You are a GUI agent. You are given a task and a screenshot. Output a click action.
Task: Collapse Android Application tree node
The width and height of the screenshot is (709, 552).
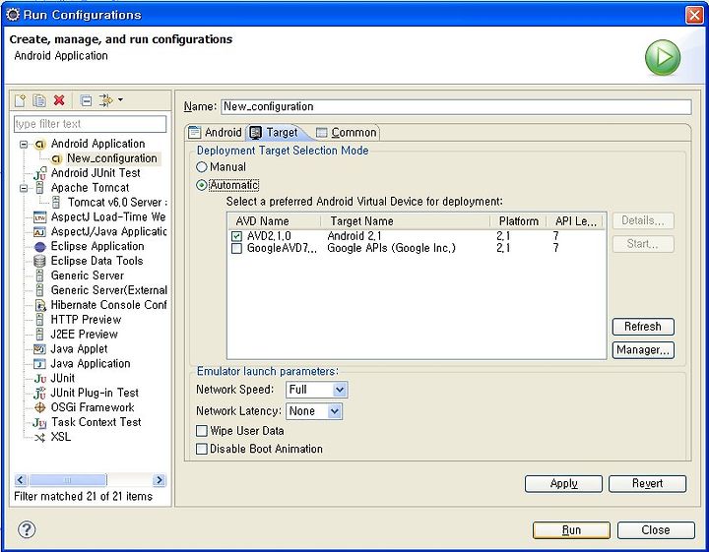[24, 145]
